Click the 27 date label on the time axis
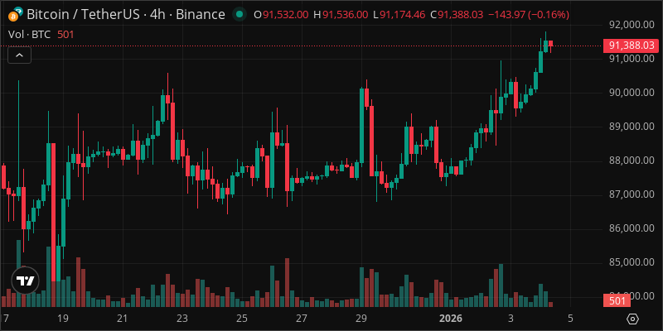The image size is (663, 331). pos(301,318)
